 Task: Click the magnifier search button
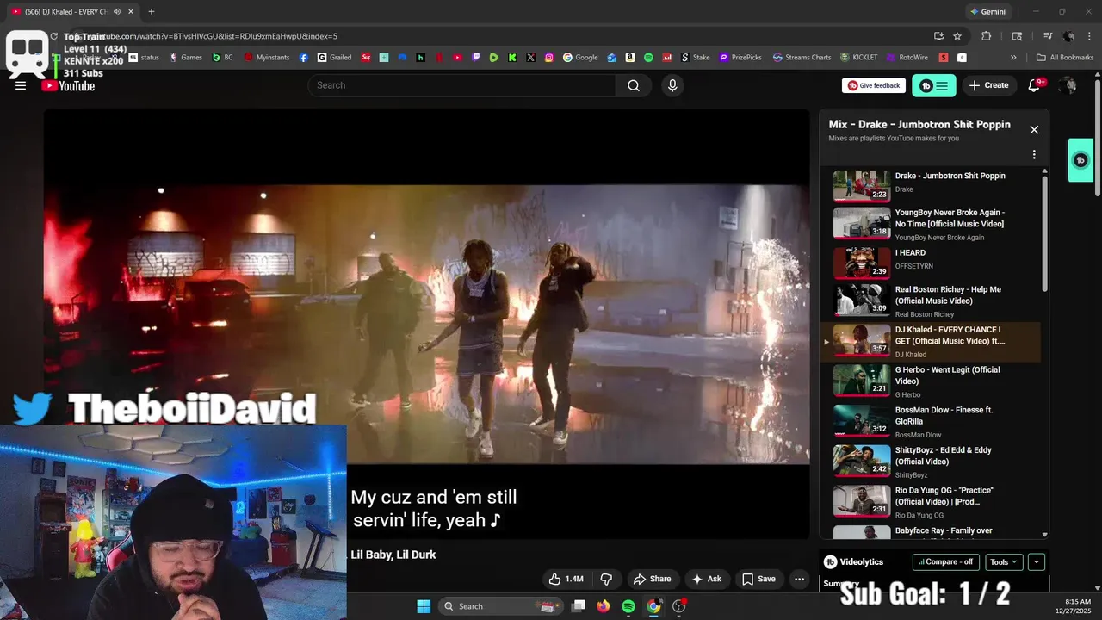click(x=634, y=85)
